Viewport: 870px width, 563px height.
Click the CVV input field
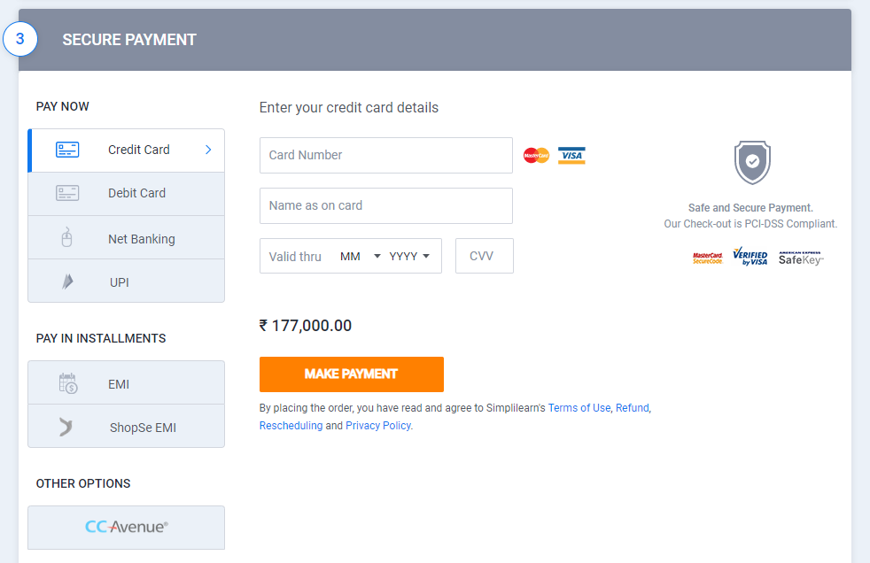(484, 256)
